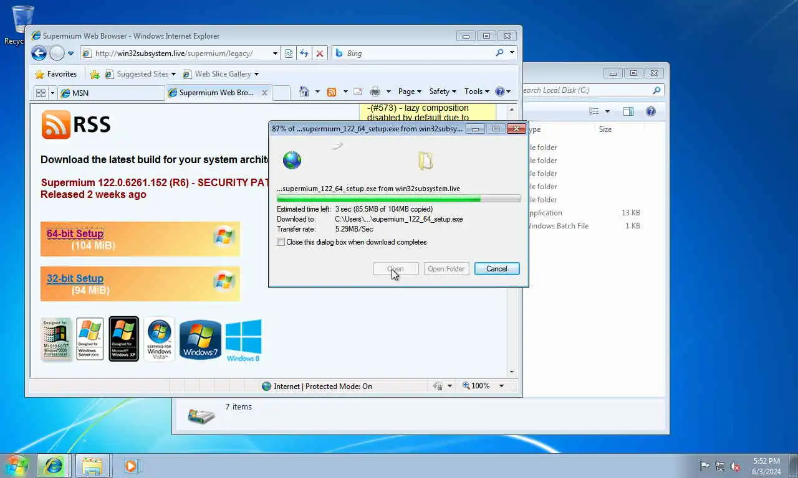Open the Favorites star button
This screenshot has width=798, height=478.
coord(56,74)
